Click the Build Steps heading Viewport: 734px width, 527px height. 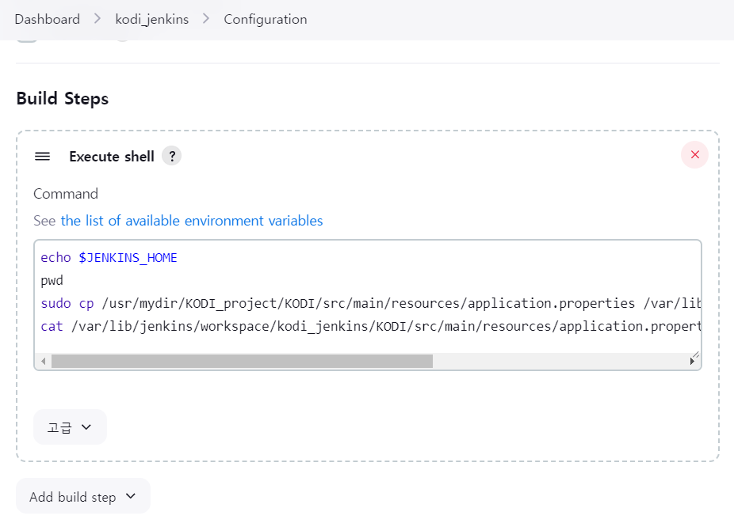[x=63, y=99]
